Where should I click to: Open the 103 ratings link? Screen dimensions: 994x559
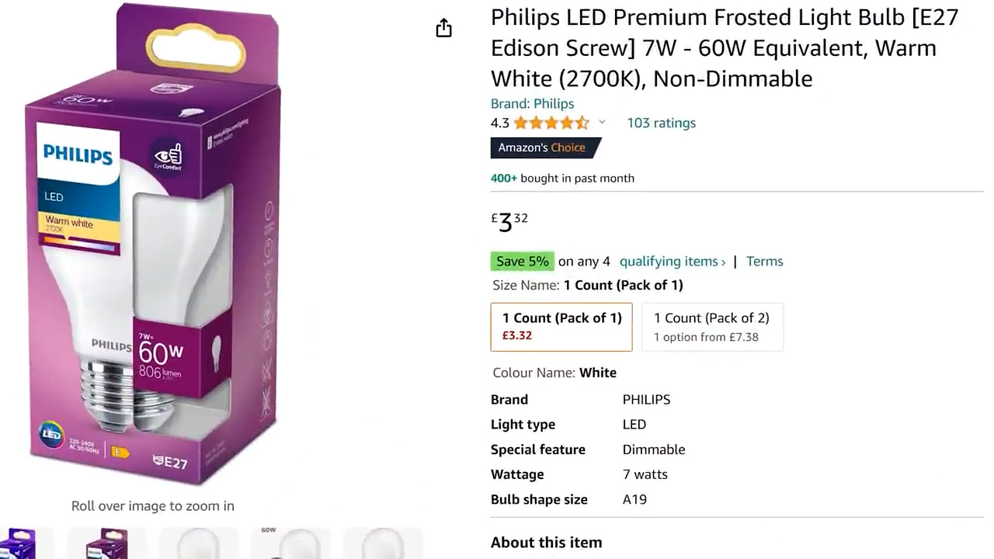[x=661, y=123]
